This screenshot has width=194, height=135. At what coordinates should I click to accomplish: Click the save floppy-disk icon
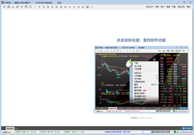[26, 7]
